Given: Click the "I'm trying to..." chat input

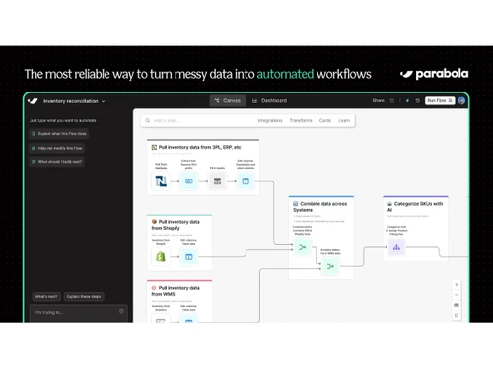Looking at the screenshot, I should click(79, 313).
